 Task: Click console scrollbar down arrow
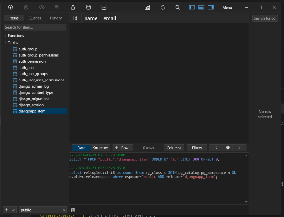(x=246, y=202)
